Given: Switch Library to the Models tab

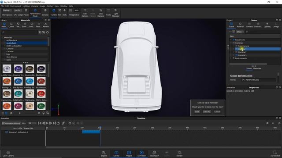Looking at the screenshot, I should point(46,25).
